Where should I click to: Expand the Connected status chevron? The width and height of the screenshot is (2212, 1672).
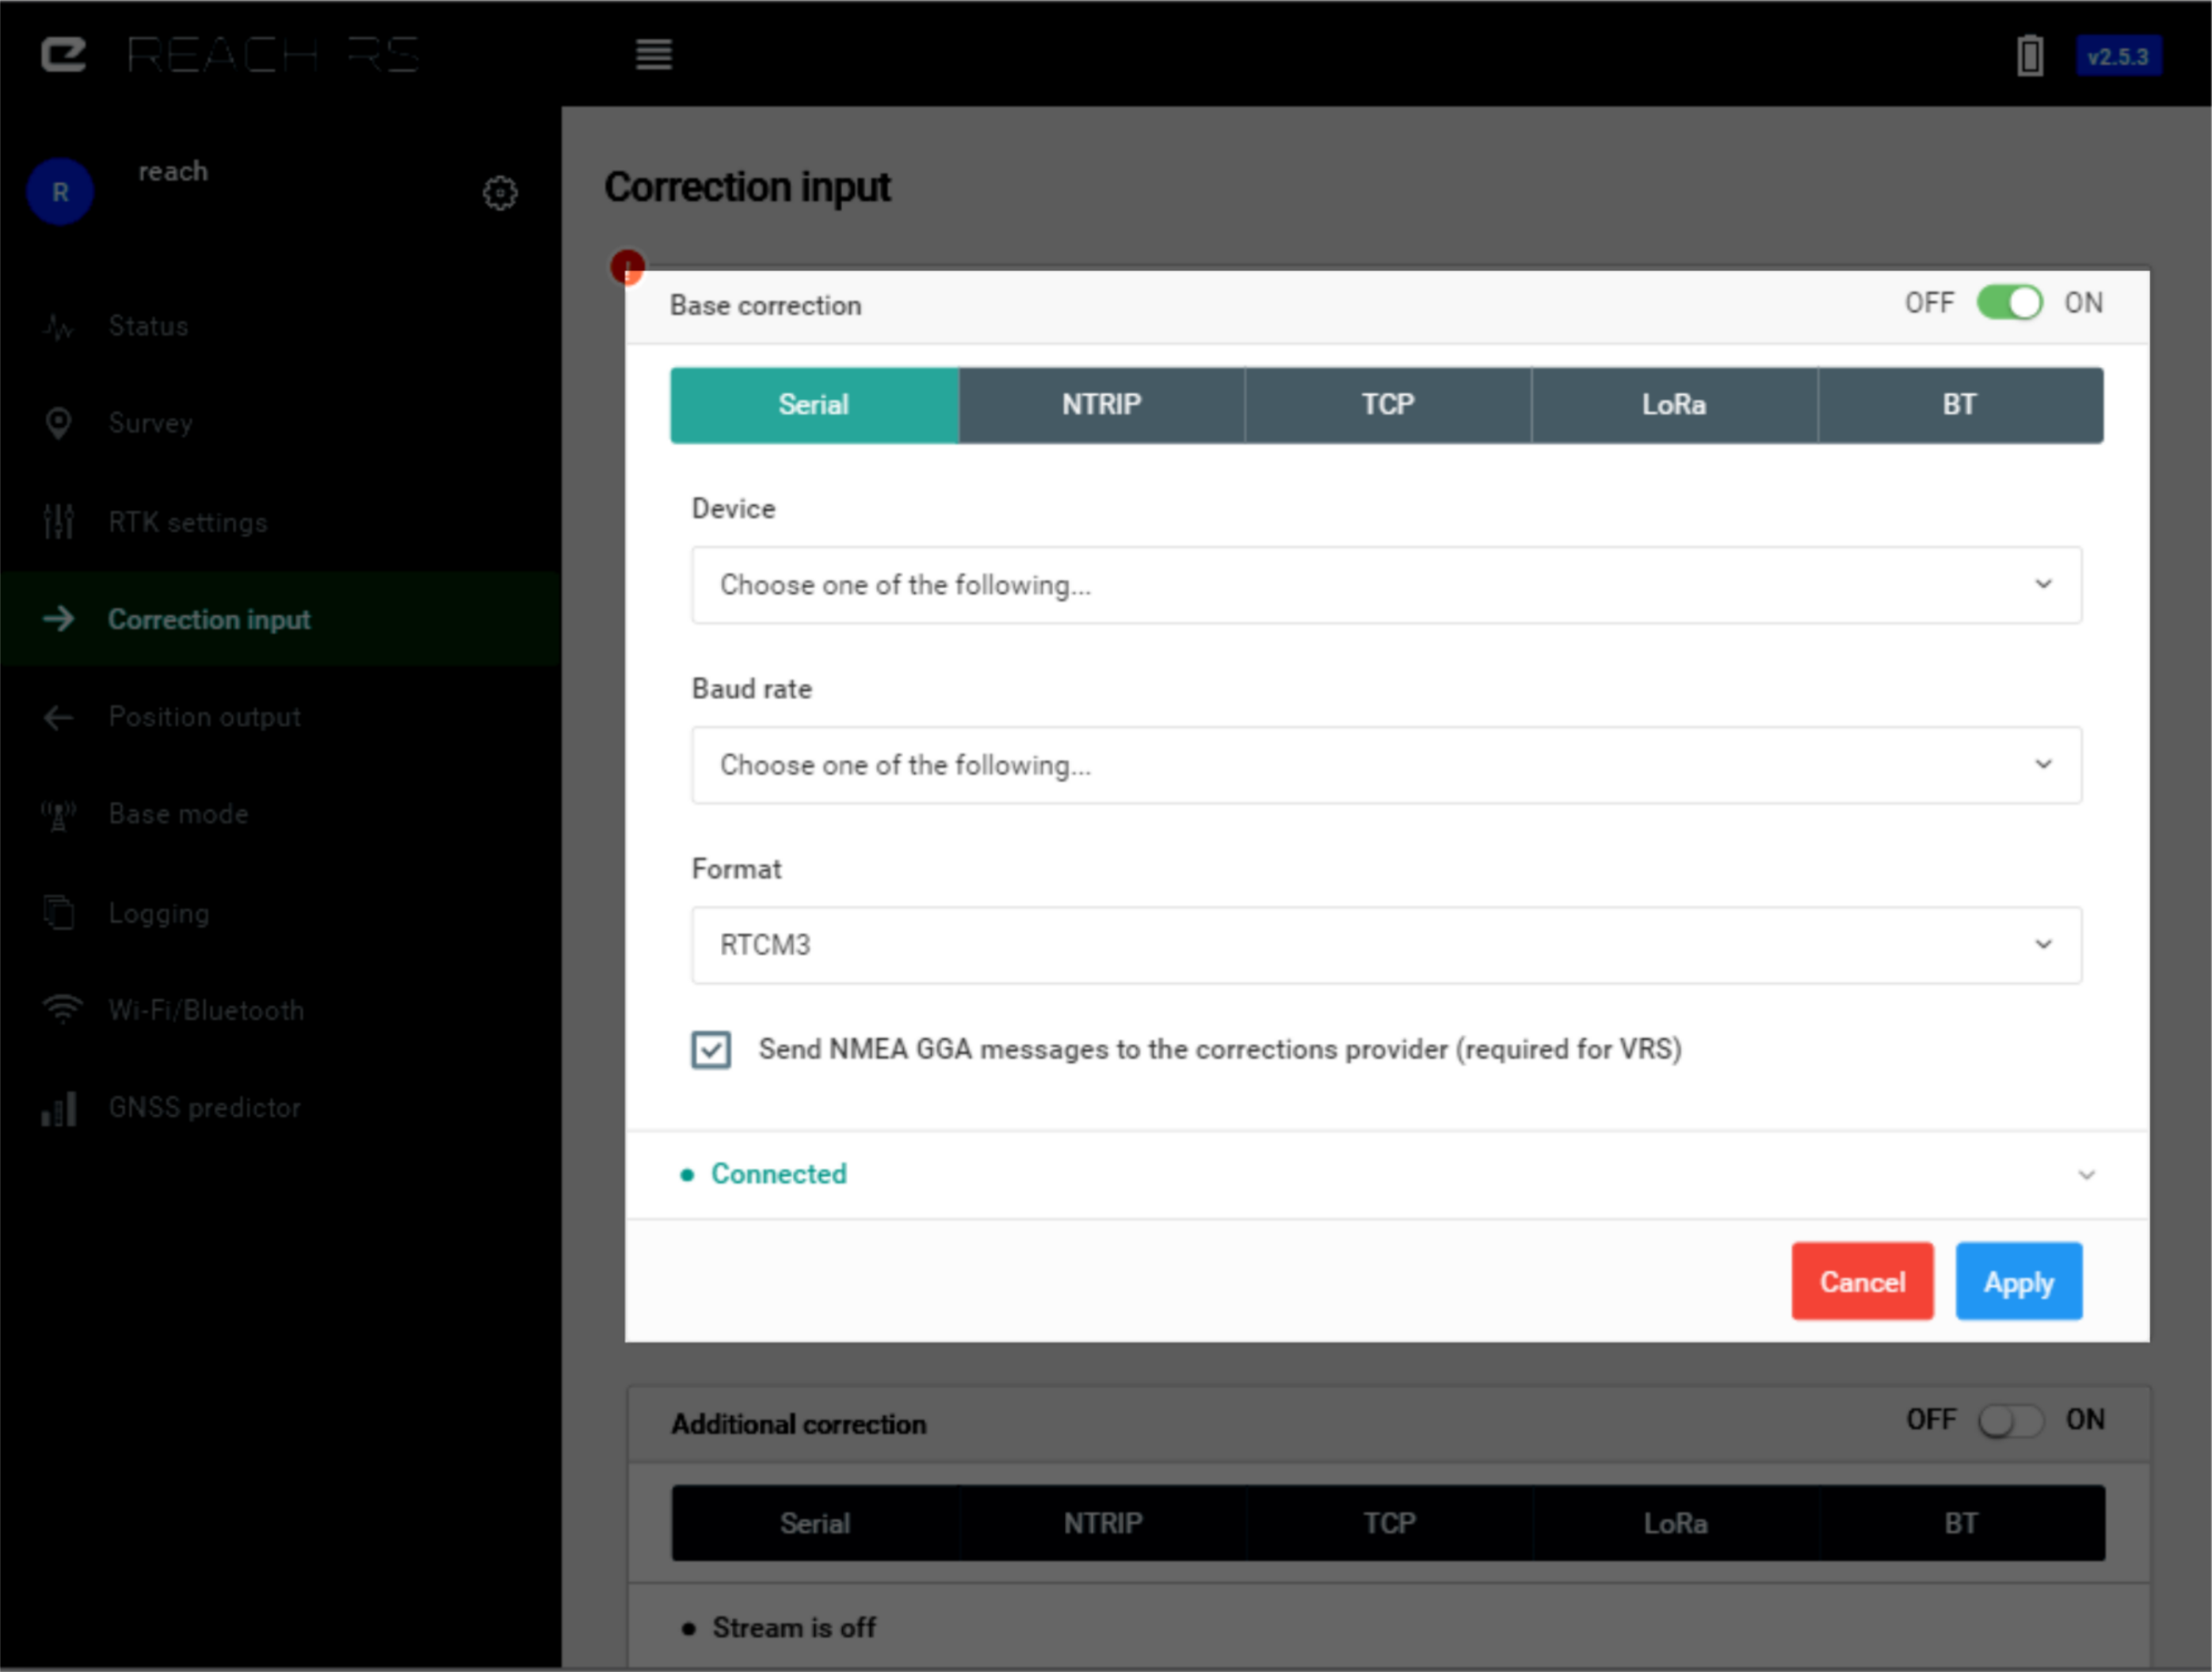[2086, 1175]
